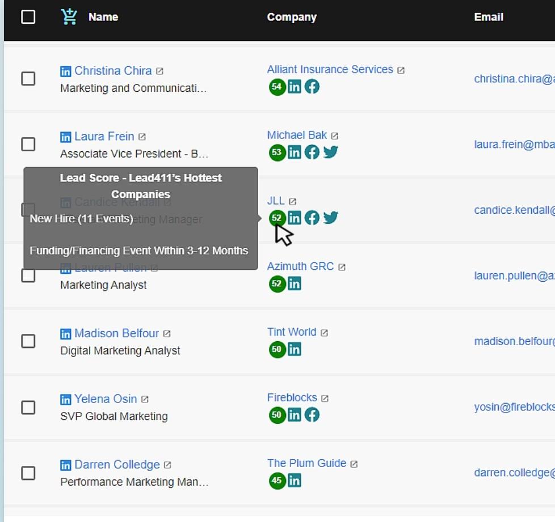The image size is (555, 522).
Task: Sort by the Email column header
Action: tap(489, 17)
